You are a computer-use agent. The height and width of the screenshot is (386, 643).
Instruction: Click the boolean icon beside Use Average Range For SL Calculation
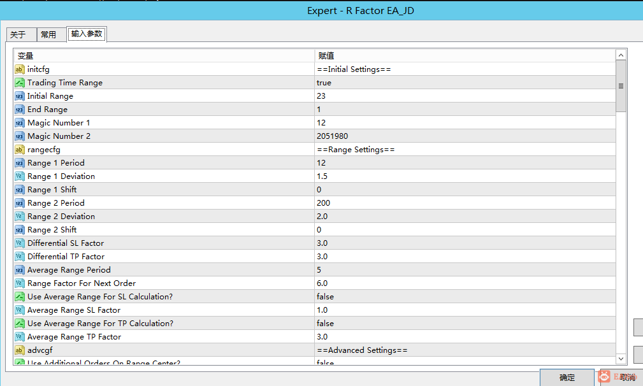click(x=19, y=297)
